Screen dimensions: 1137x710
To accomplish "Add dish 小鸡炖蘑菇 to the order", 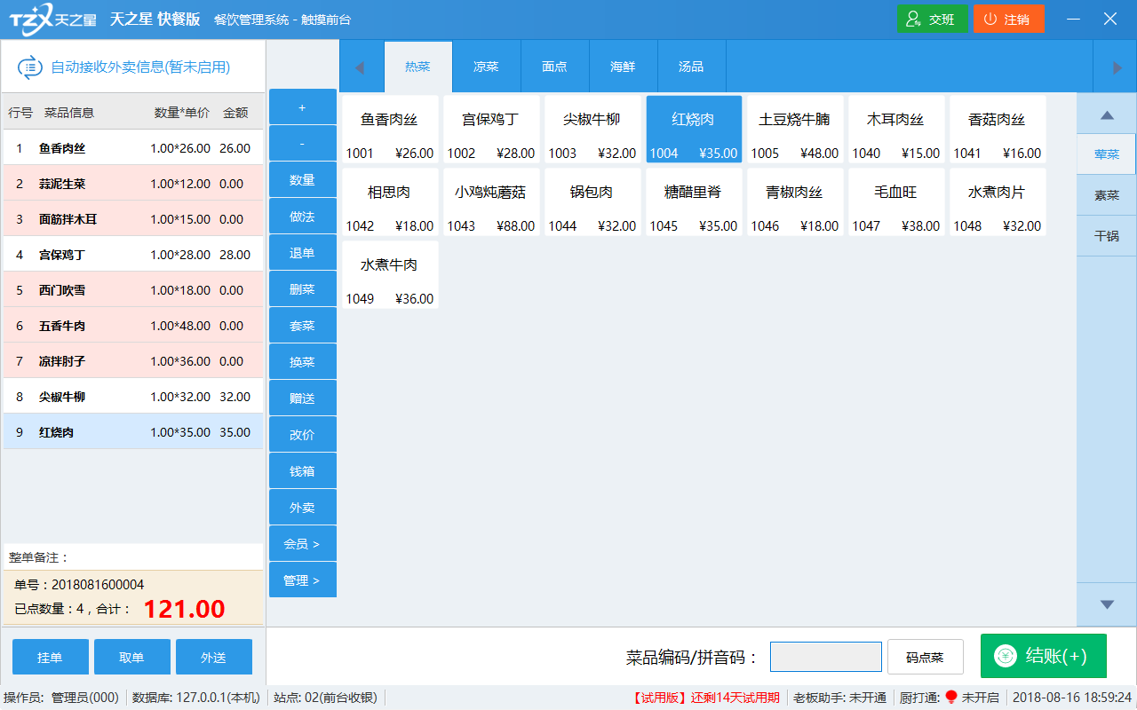I will pos(491,202).
